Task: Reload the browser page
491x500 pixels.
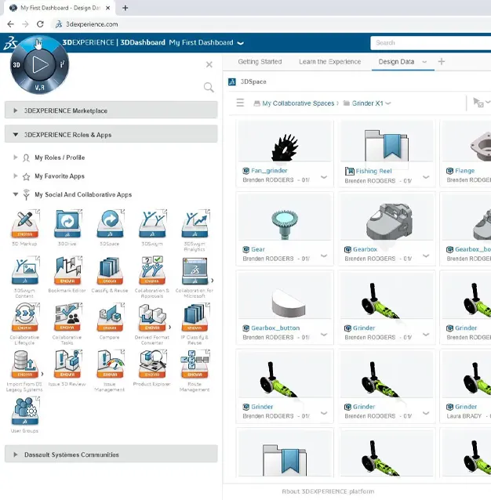Action: [40, 24]
